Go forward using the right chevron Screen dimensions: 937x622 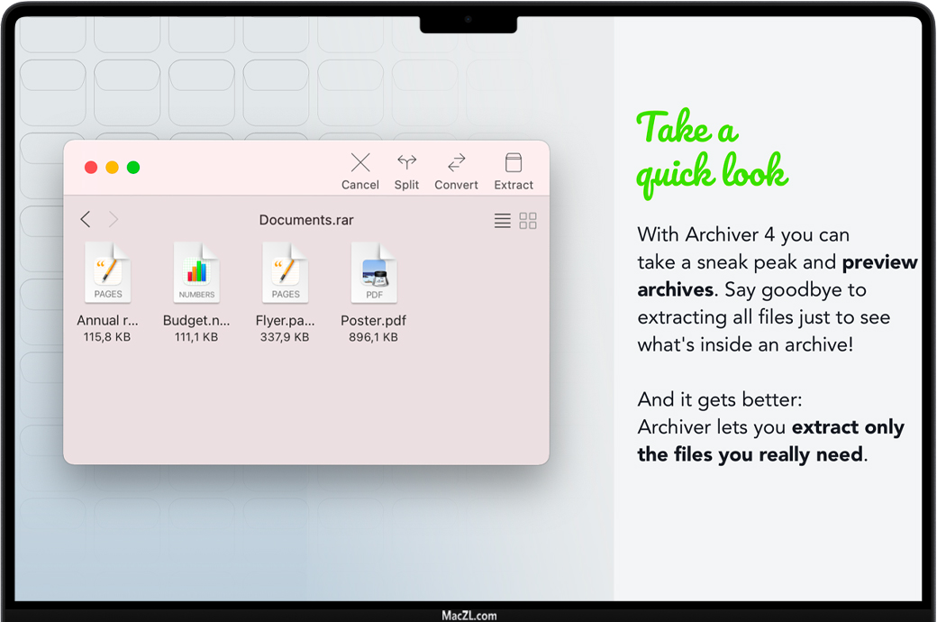(x=114, y=219)
